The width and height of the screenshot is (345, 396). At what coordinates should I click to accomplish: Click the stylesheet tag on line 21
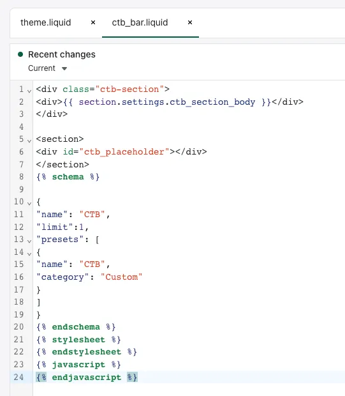(78, 339)
